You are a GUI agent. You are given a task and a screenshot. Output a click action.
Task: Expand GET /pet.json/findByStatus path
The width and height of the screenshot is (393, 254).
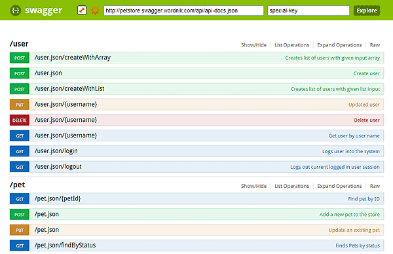point(65,245)
